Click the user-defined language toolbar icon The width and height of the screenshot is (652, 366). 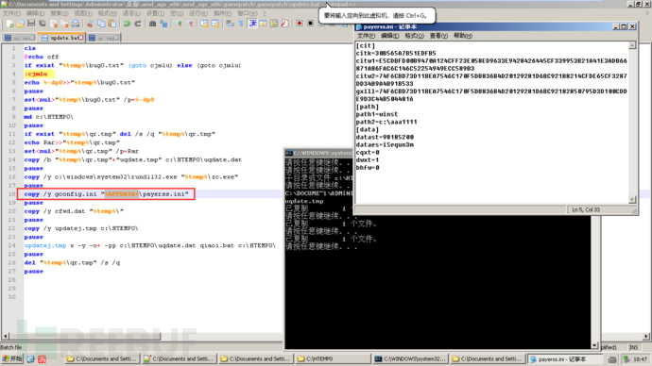(263, 24)
